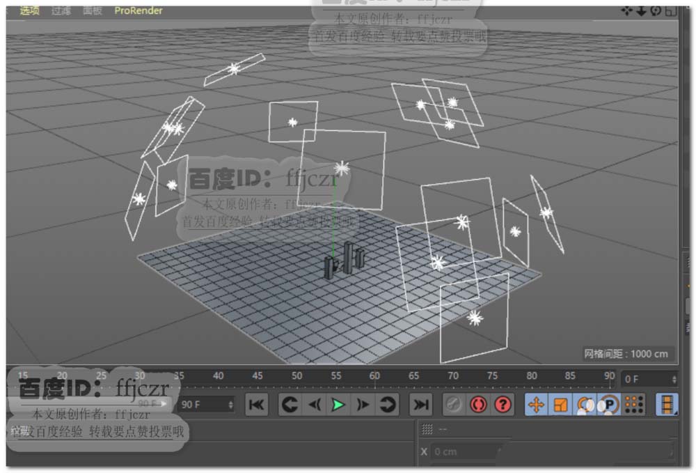This screenshot has height=473, width=696.
Task: Click the go-to-start playback button
Action: tap(256, 405)
